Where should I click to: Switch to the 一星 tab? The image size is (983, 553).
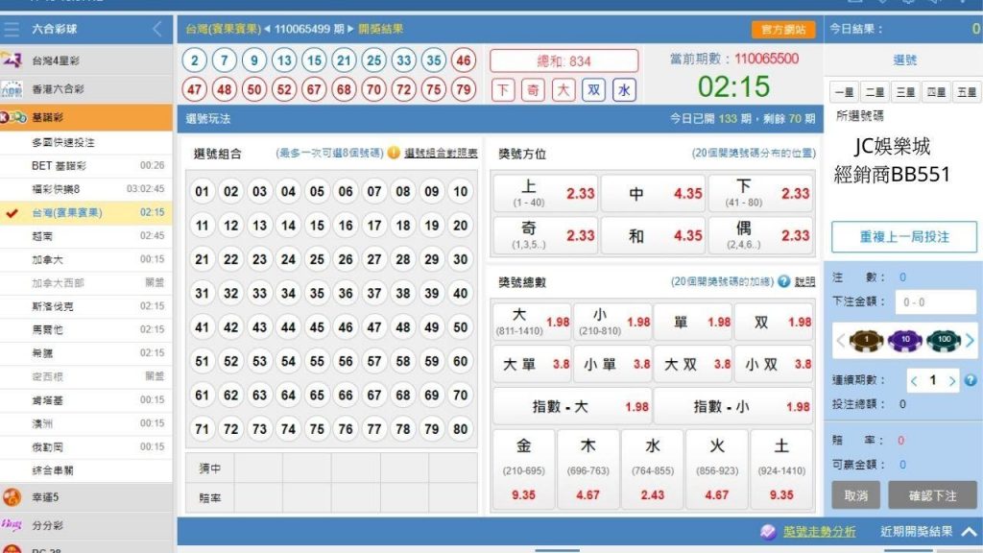843,90
